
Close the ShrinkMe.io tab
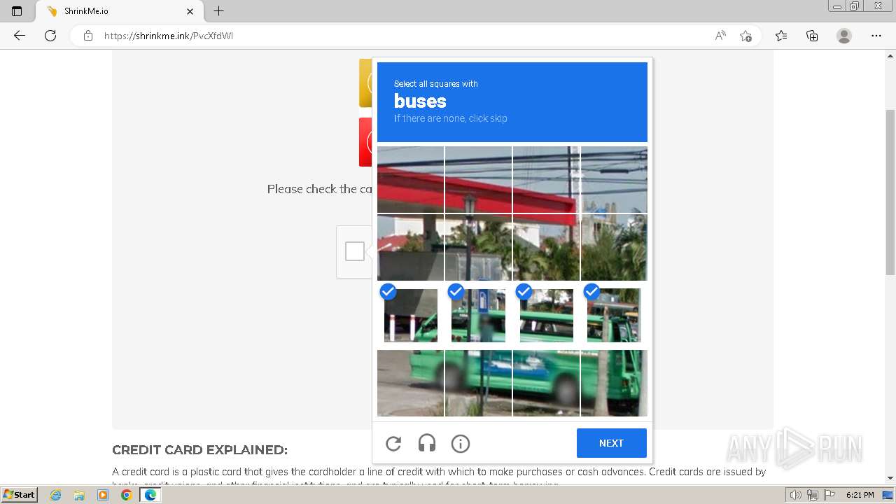pyautogui.click(x=190, y=11)
